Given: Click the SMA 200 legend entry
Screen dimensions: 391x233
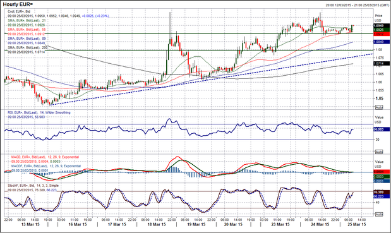Looking at the screenshot, I should (x=27, y=47).
